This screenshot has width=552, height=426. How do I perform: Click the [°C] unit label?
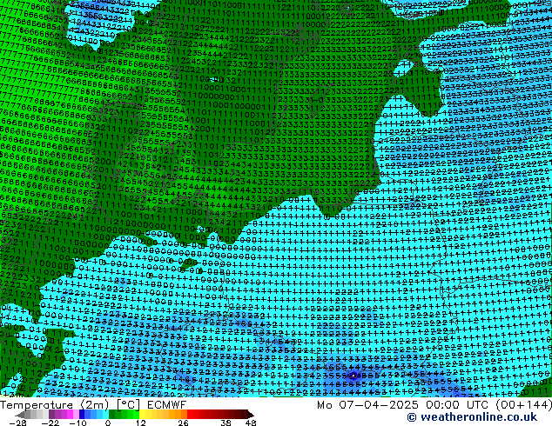click(128, 405)
